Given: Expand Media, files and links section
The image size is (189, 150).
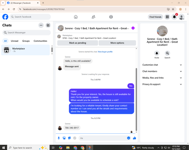Looking at the screenshot, I should click(162, 78).
